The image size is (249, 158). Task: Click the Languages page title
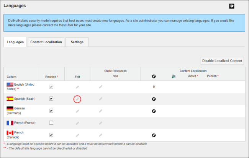coord(15,6)
